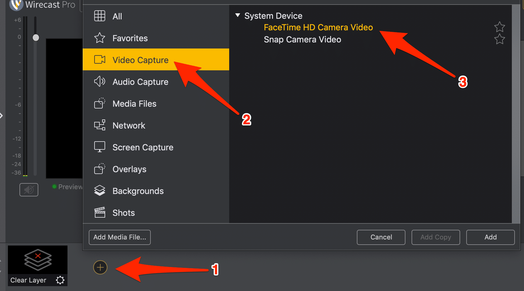Click the Network icon
The height and width of the screenshot is (291, 524).
(100, 125)
